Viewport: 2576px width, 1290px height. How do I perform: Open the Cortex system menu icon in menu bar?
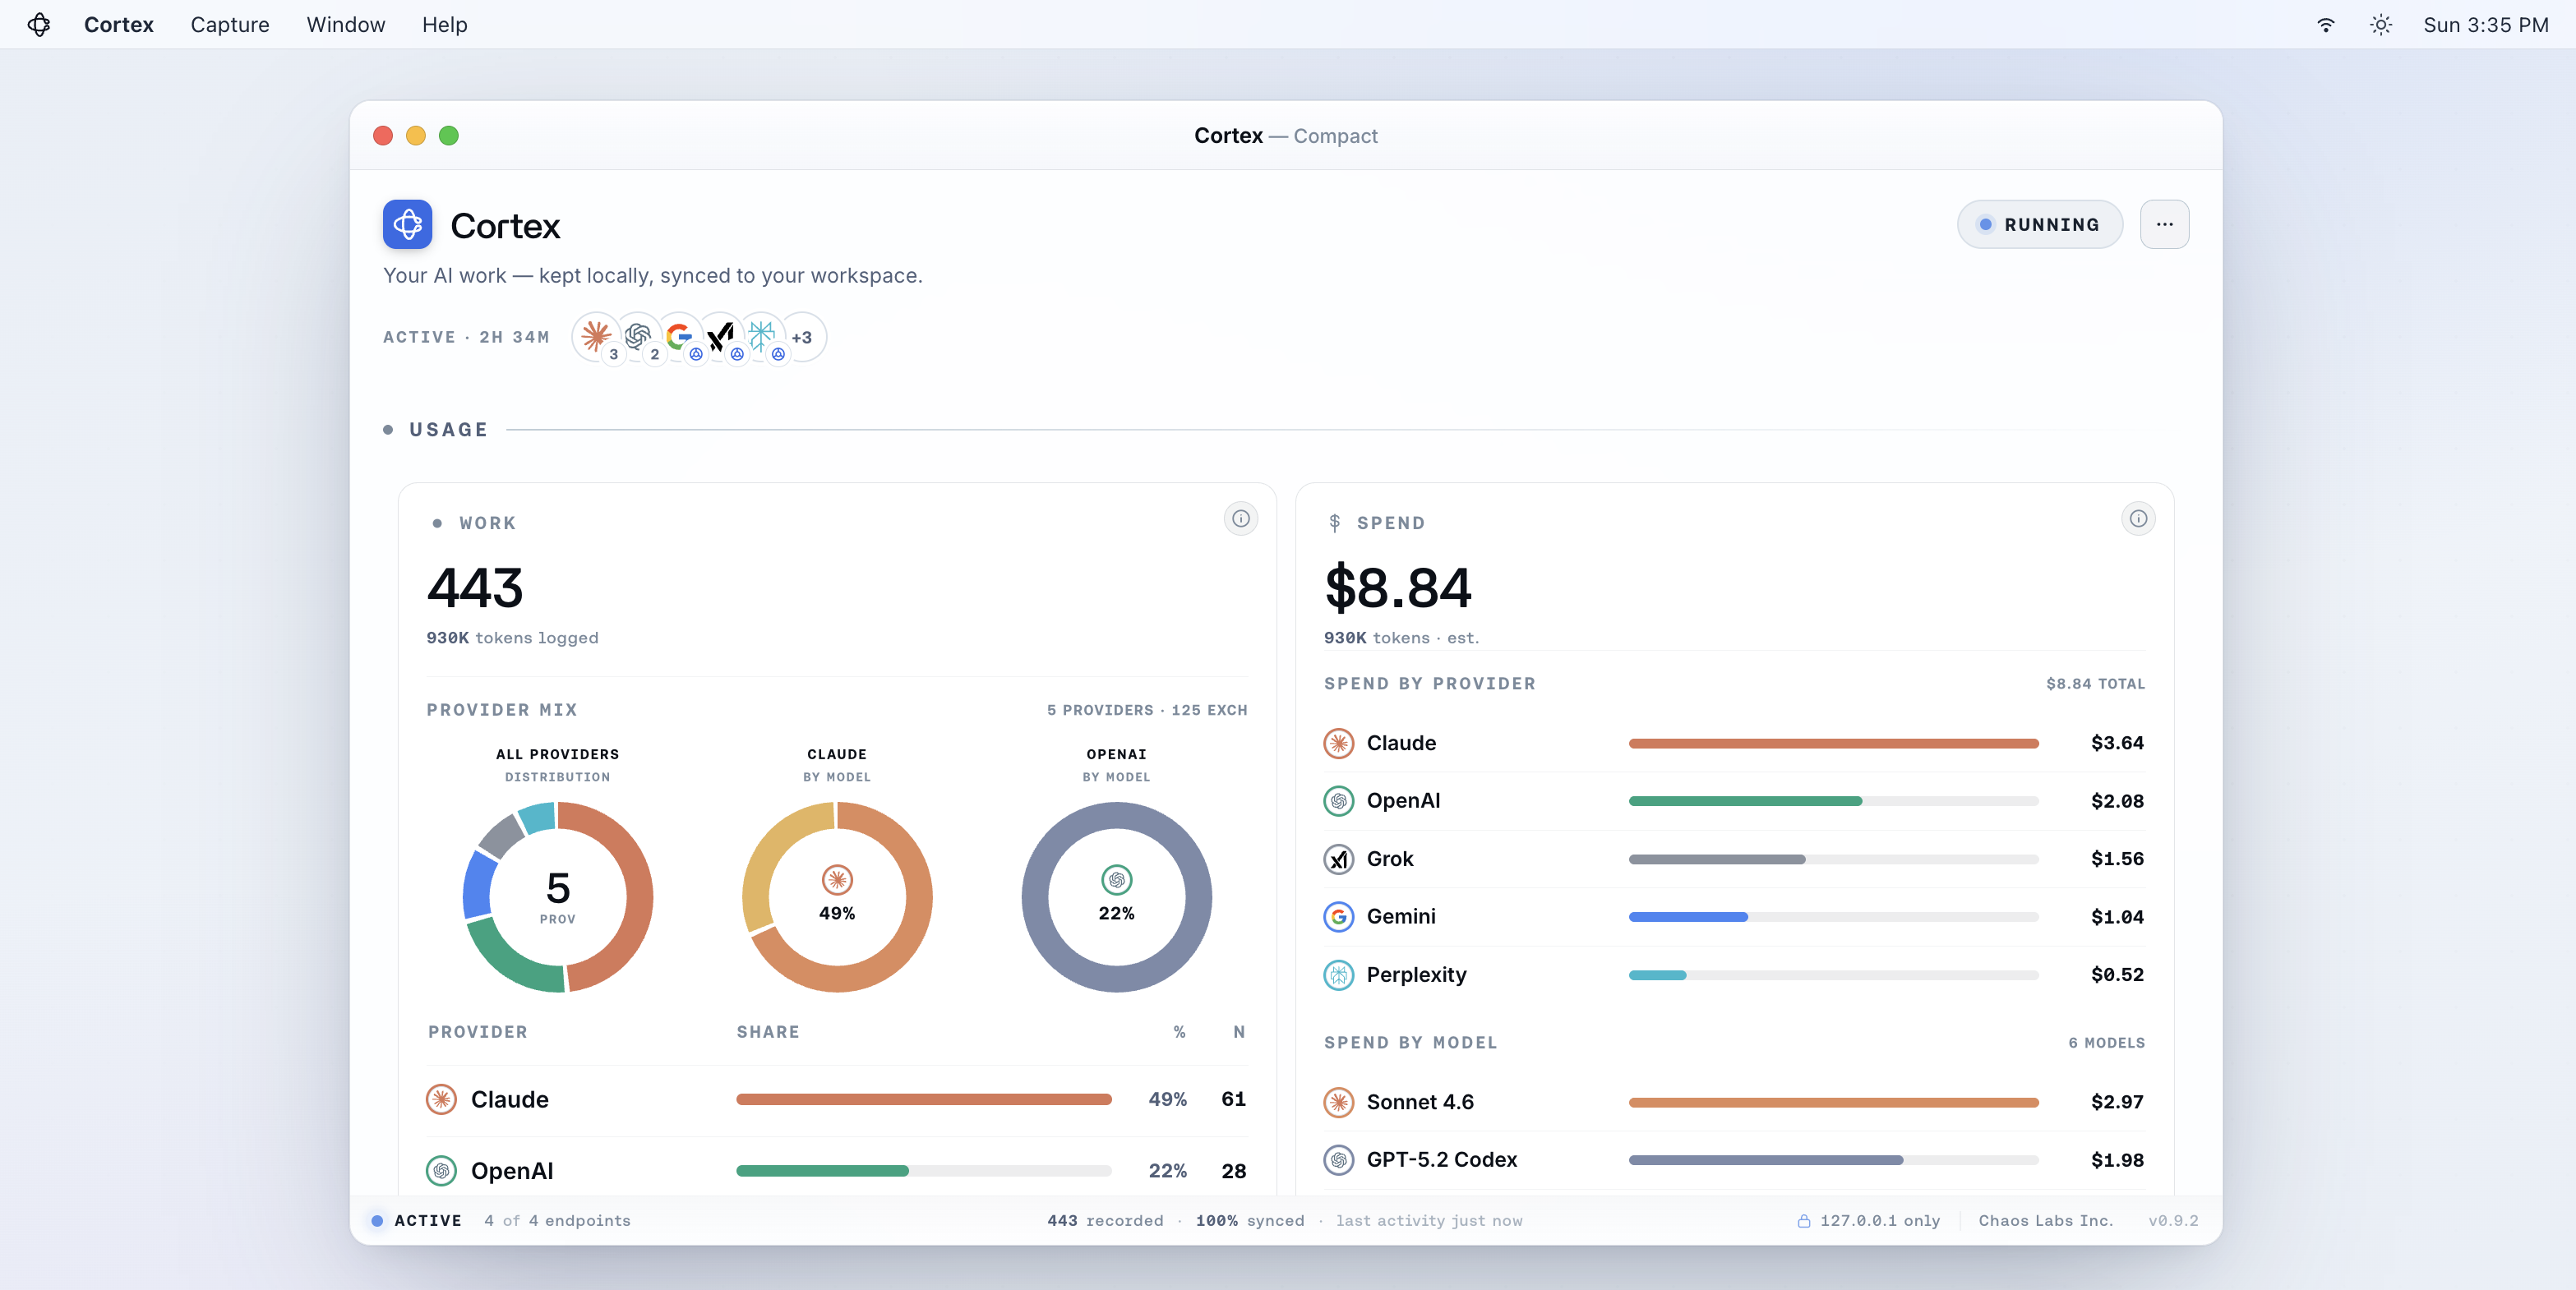[39, 25]
